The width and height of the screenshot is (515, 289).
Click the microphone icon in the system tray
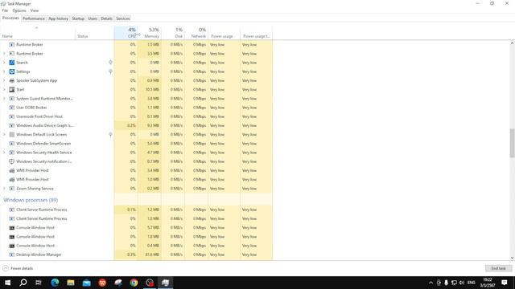pyautogui.click(x=446, y=283)
